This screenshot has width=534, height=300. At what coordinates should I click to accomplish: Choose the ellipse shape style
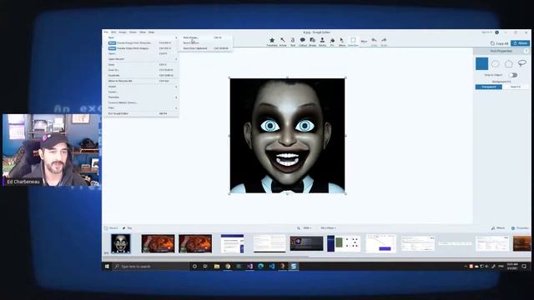click(495, 63)
